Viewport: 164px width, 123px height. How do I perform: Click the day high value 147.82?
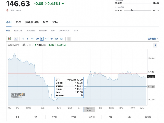[156, 3]
